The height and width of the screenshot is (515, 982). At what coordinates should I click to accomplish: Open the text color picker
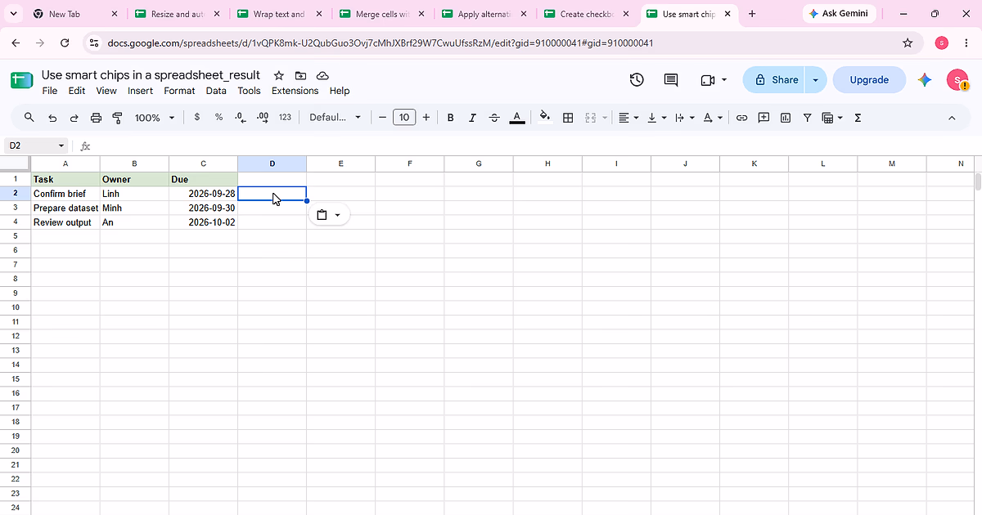(517, 118)
